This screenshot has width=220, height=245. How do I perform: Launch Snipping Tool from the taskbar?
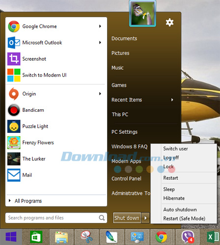tap(86, 237)
